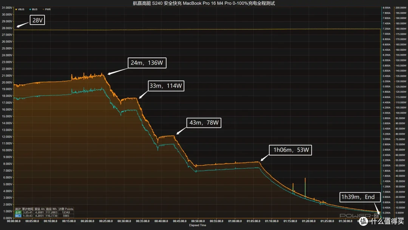The height and width of the screenshot is (230, 408).
Task: Click the 4.2881 capacity value
Action: (40, 212)
